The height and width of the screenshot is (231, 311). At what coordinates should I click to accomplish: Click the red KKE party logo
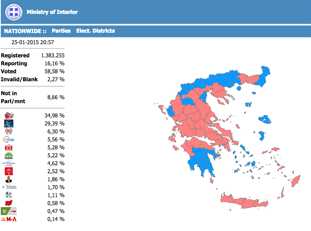click(x=9, y=148)
